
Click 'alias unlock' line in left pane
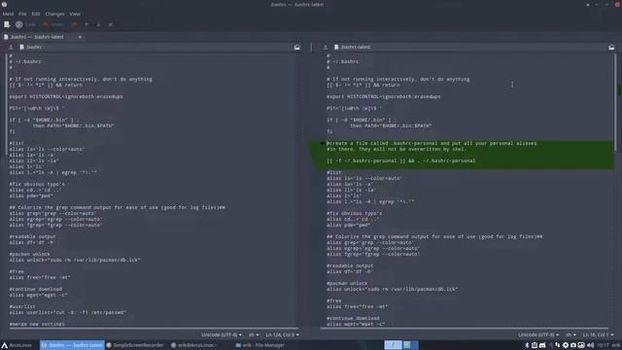click(x=75, y=260)
